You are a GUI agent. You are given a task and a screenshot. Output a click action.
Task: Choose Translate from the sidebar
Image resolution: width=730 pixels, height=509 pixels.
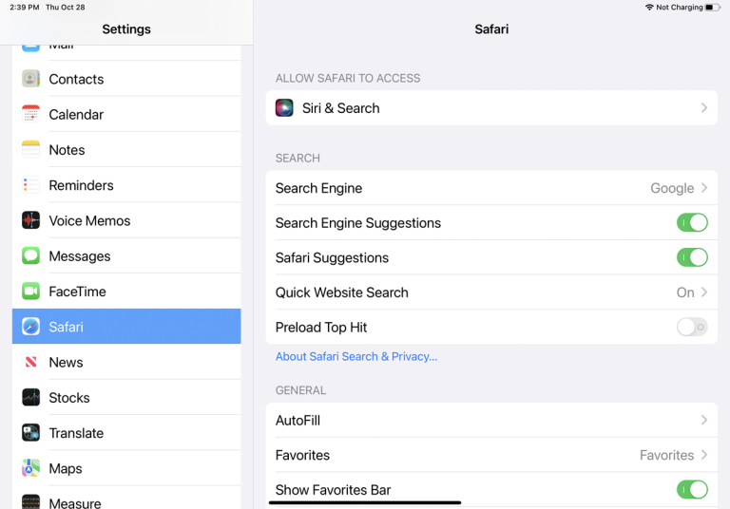(x=76, y=433)
